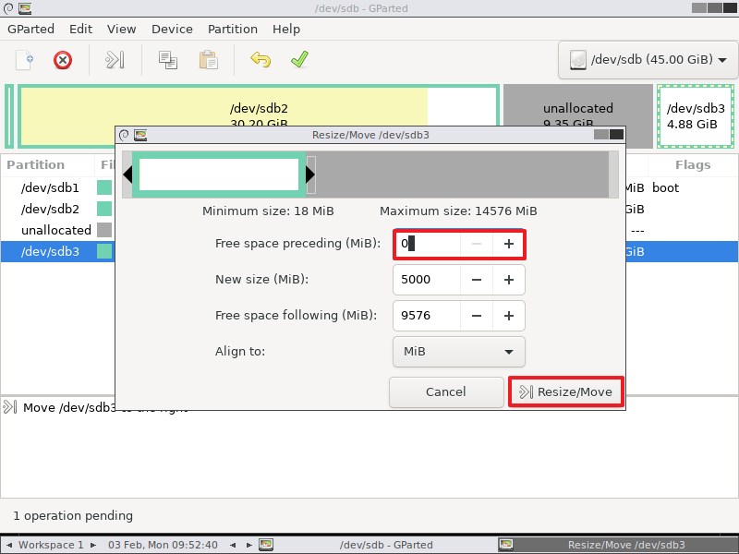This screenshot has height=554, width=739.
Task: Increase Free space following with plus button
Action: pyautogui.click(x=509, y=316)
